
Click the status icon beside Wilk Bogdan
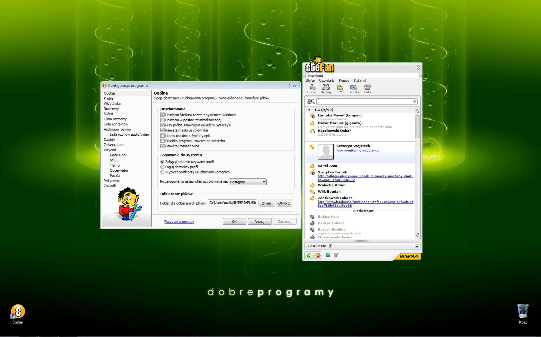[312, 192]
